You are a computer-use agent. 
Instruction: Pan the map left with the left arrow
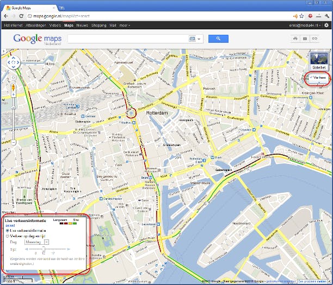click(x=9, y=62)
